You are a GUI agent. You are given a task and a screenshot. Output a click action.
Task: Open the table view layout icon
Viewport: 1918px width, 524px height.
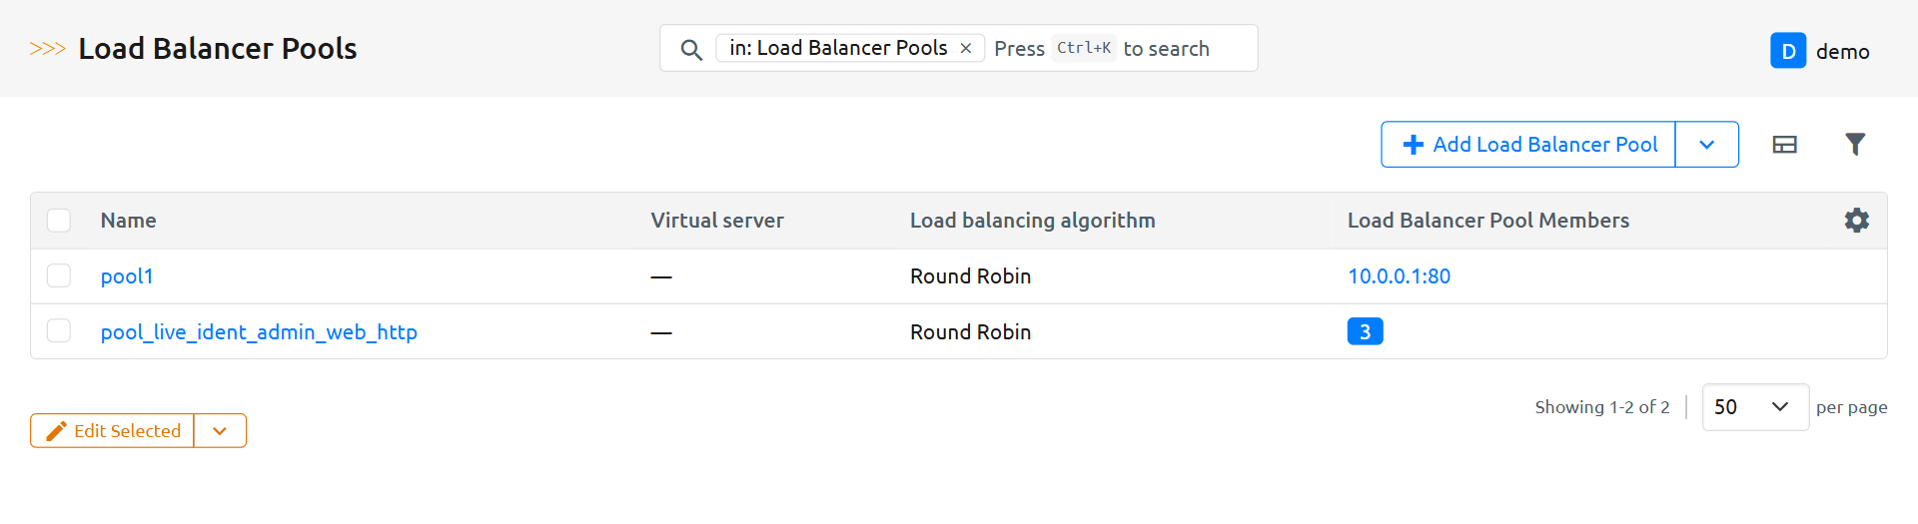tap(1784, 145)
